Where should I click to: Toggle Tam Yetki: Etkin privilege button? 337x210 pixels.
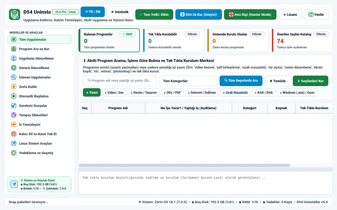(x=154, y=14)
